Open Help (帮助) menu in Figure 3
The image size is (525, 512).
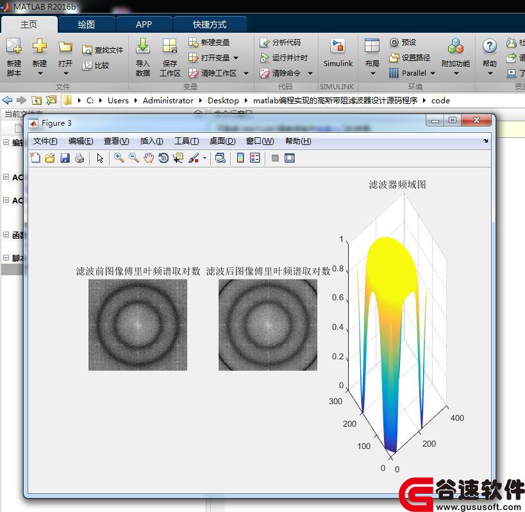click(x=298, y=141)
